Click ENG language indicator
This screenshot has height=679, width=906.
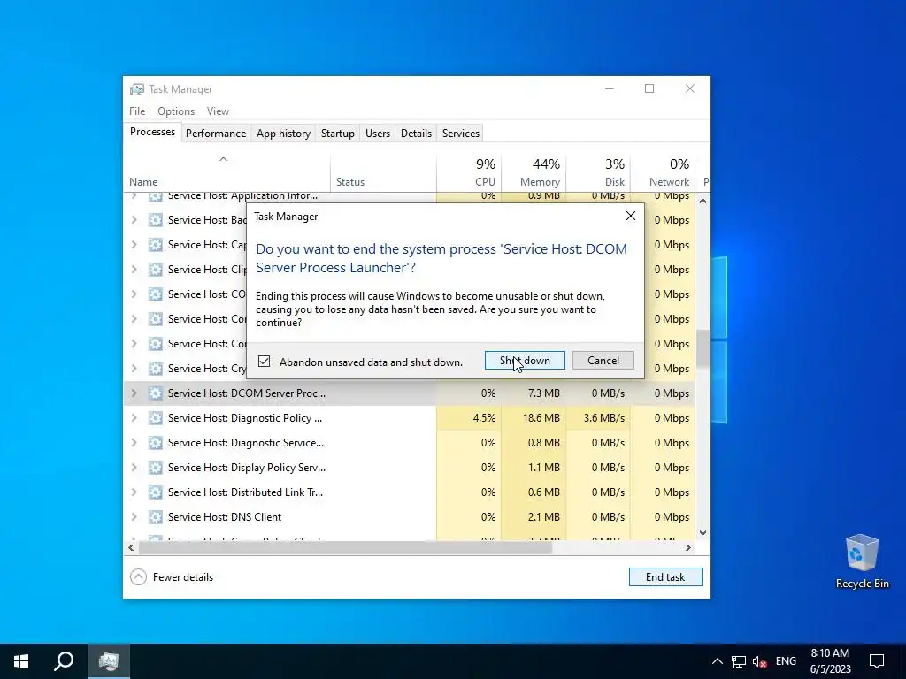pos(786,661)
